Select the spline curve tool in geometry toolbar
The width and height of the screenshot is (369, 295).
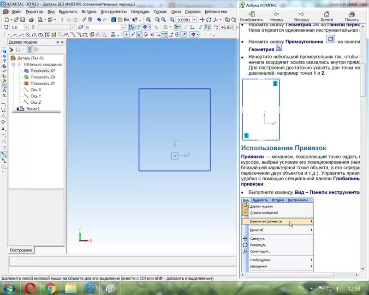click(x=66, y=35)
